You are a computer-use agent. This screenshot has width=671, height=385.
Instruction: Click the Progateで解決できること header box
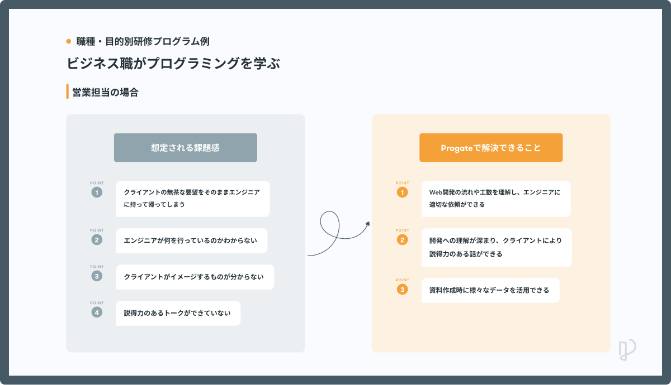pyautogui.click(x=491, y=148)
